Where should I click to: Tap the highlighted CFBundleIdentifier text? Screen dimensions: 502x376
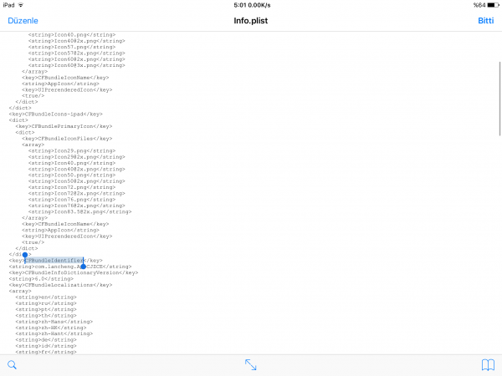[x=54, y=261]
